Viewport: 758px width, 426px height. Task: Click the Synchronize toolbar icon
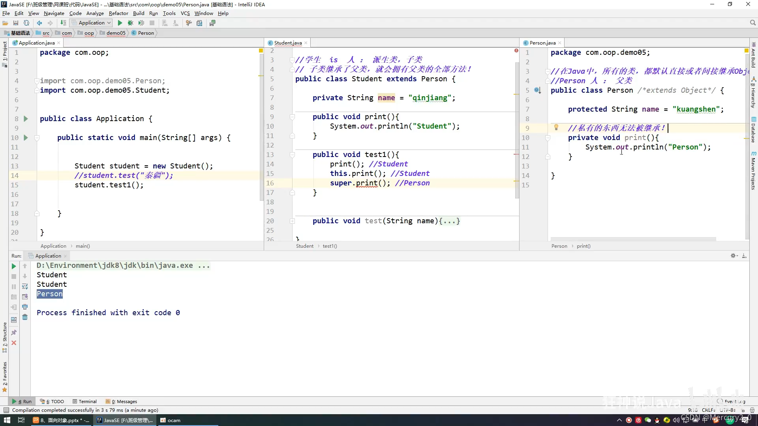point(26,23)
